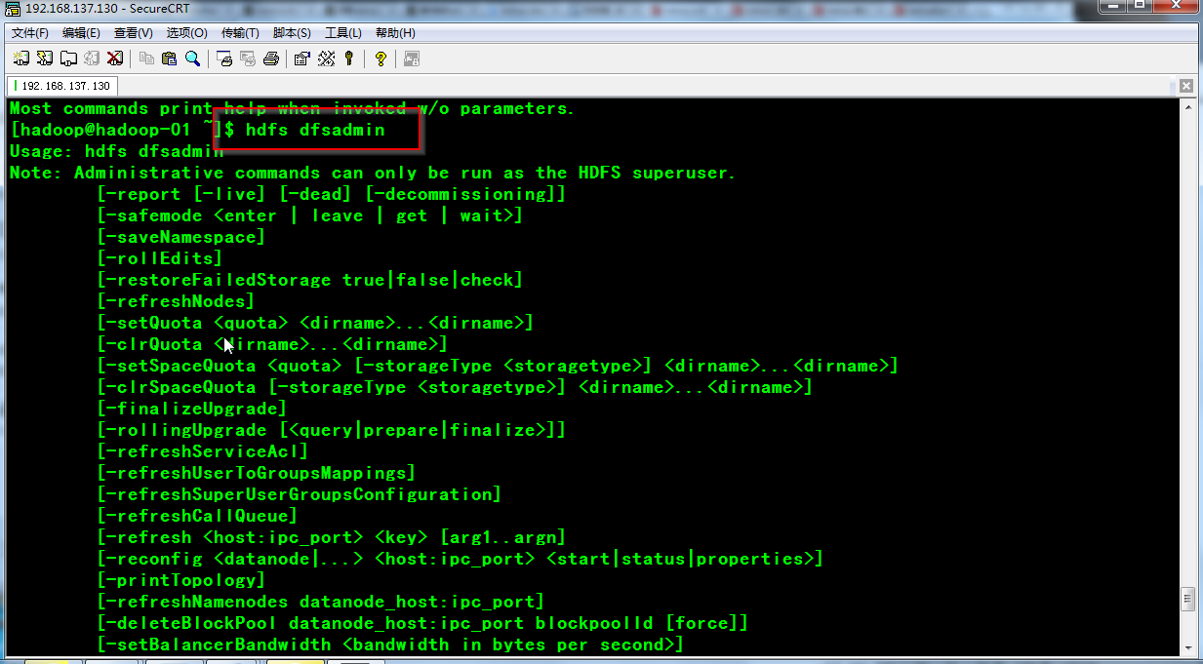Click the '[-saveNamespace]' line
Viewport: 1203px width, 664px height.
click(181, 237)
